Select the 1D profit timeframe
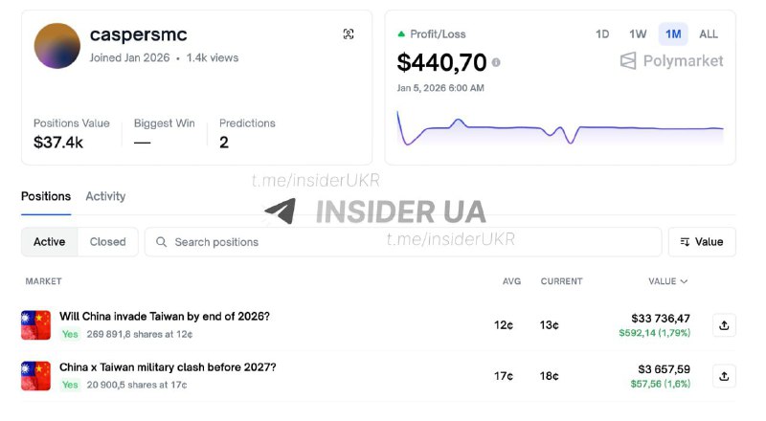Viewport: 766px width, 421px height. pyautogui.click(x=602, y=34)
